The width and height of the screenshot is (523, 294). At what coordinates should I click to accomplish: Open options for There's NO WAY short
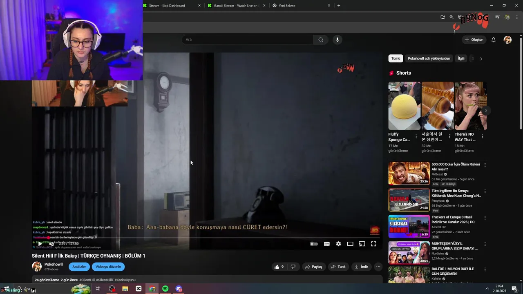coord(482,136)
